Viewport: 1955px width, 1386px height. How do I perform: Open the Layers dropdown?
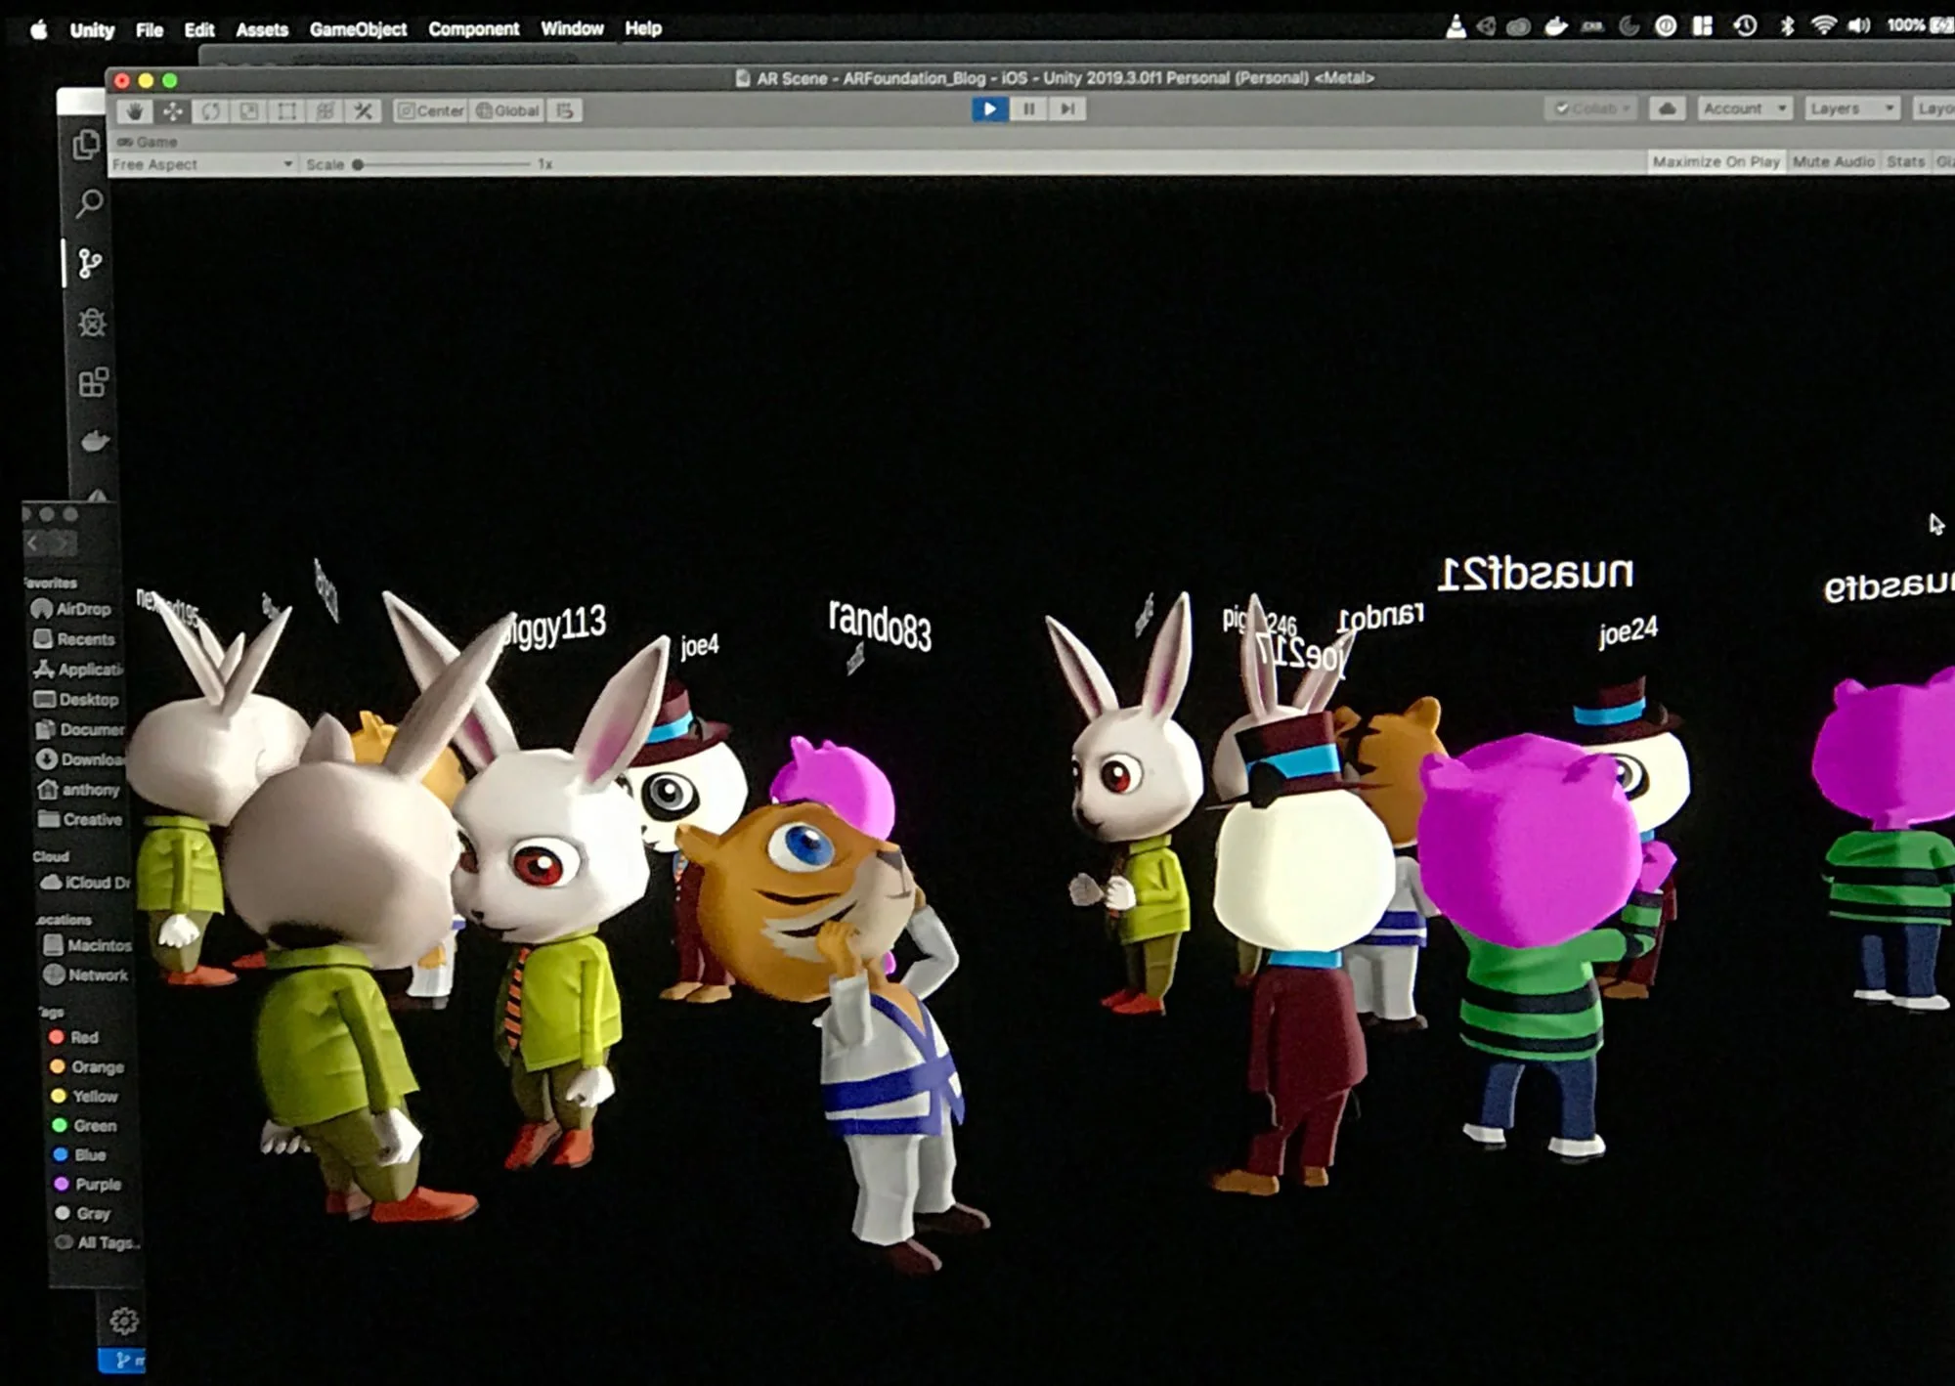(1851, 108)
